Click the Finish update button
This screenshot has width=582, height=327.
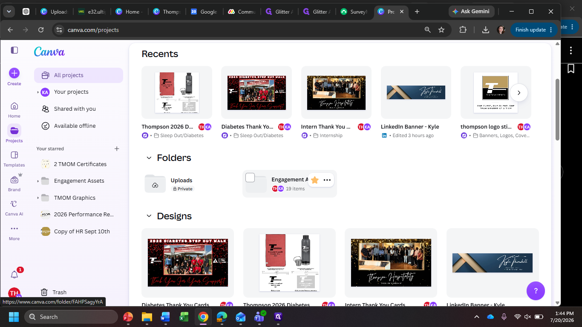pyautogui.click(x=534, y=30)
